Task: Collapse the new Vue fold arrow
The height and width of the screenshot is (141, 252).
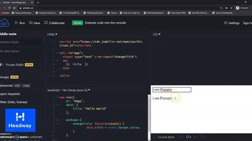Action: (57, 98)
